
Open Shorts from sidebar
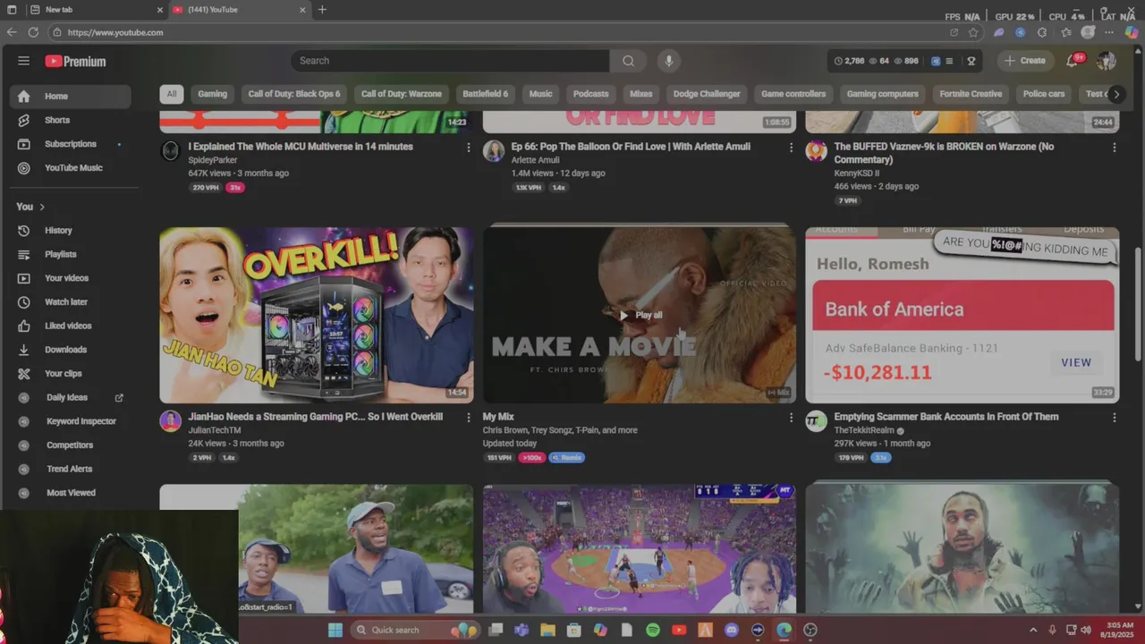coord(71,120)
